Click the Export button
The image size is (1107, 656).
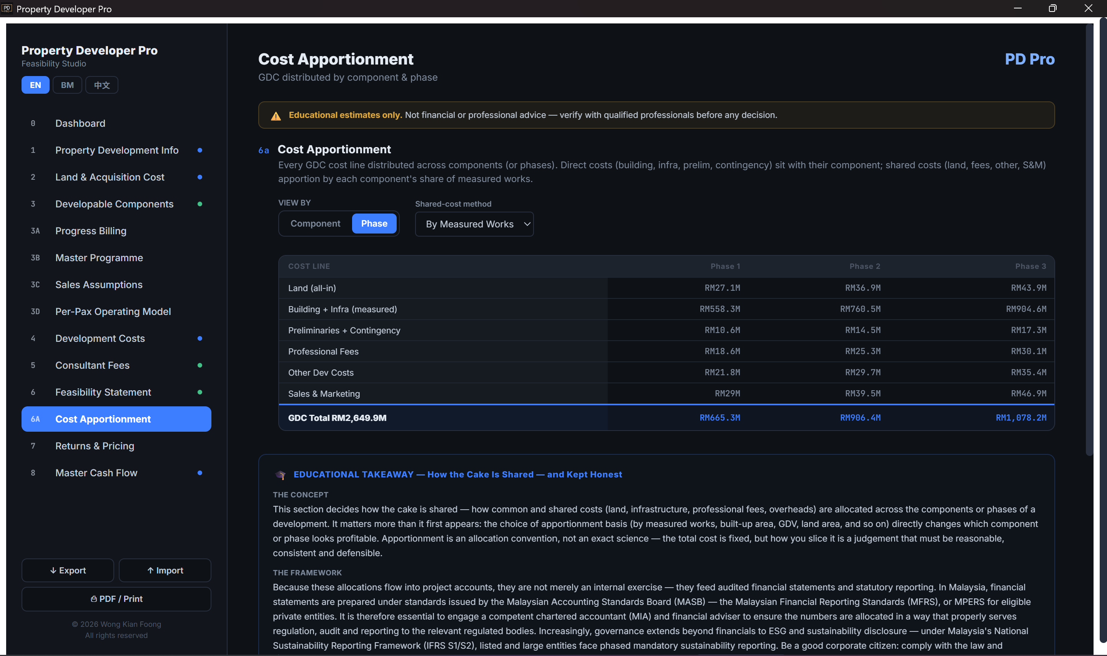tap(68, 571)
